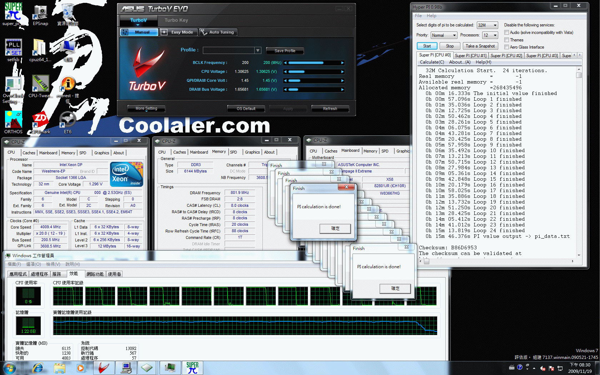The width and height of the screenshot is (600, 375).
Task: Launch CPU-Tweaker desktop shortcut
Action: pyautogui.click(x=40, y=86)
